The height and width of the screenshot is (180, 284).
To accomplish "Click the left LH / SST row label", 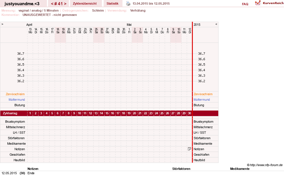I will tap(19, 133).
